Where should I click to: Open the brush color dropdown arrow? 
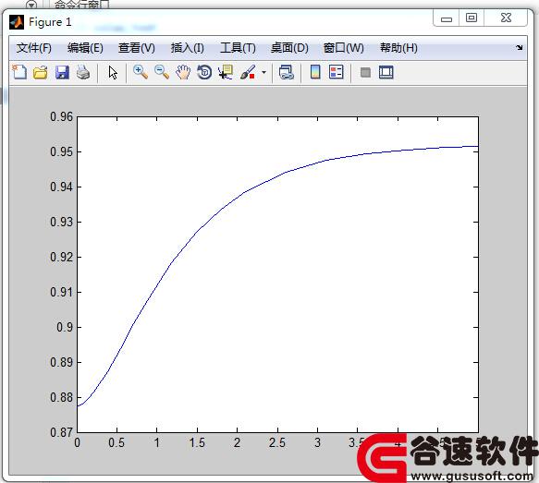[x=263, y=72]
